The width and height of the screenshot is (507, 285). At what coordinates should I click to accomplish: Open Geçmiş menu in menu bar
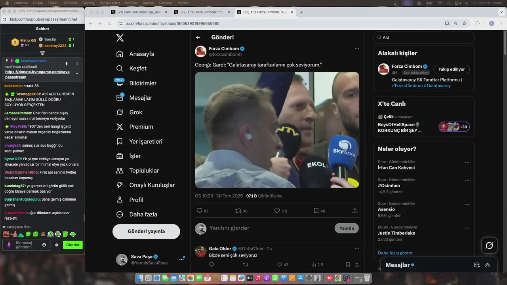point(88,3)
